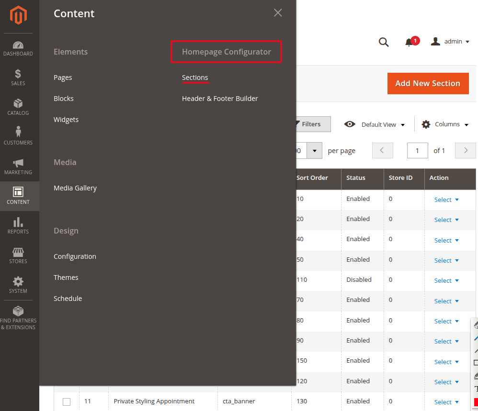Open Select action for sort order 150
Screen dimensions: 478x411
click(446, 362)
